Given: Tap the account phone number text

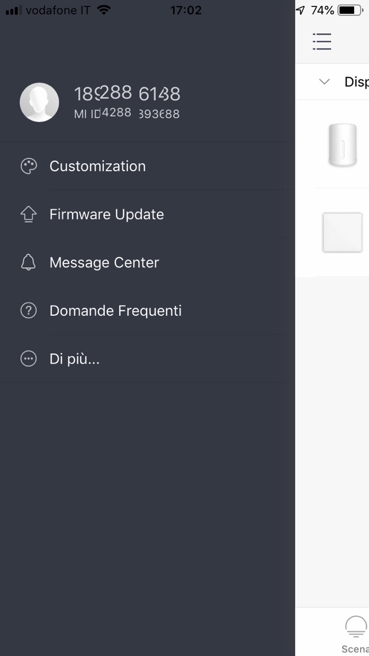Looking at the screenshot, I should point(127,93).
